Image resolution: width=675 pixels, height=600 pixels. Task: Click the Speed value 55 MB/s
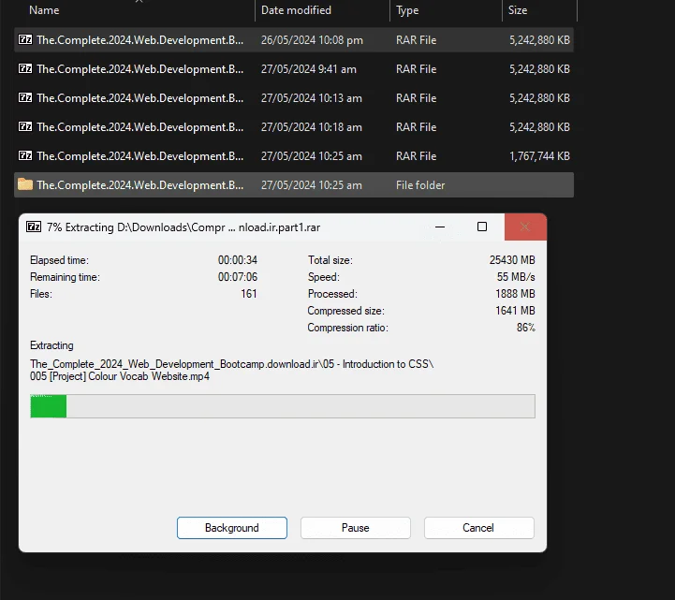point(516,277)
